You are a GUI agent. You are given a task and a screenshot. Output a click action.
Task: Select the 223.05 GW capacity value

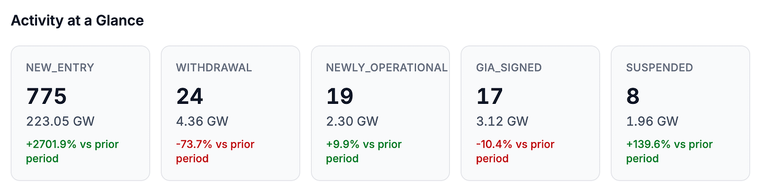click(60, 122)
